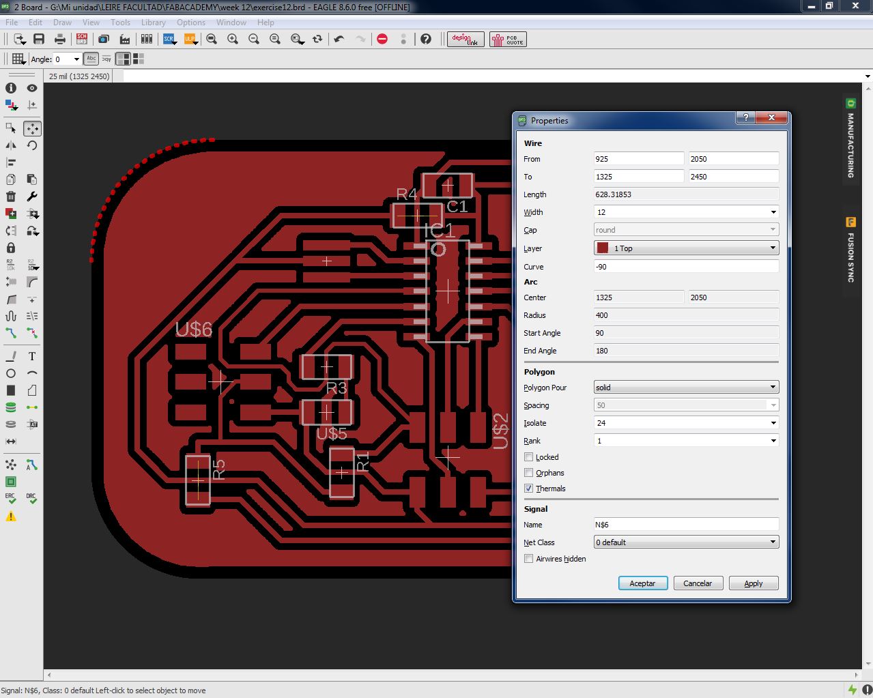Select the Polygon tool
This screenshot has width=873, height=698.
point(32,390)
